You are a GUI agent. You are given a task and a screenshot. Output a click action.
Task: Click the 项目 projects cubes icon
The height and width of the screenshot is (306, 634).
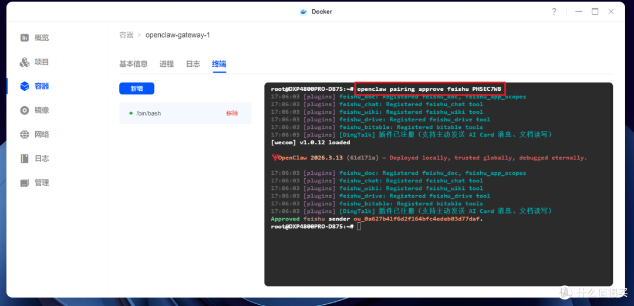click(x=25, y=62)
